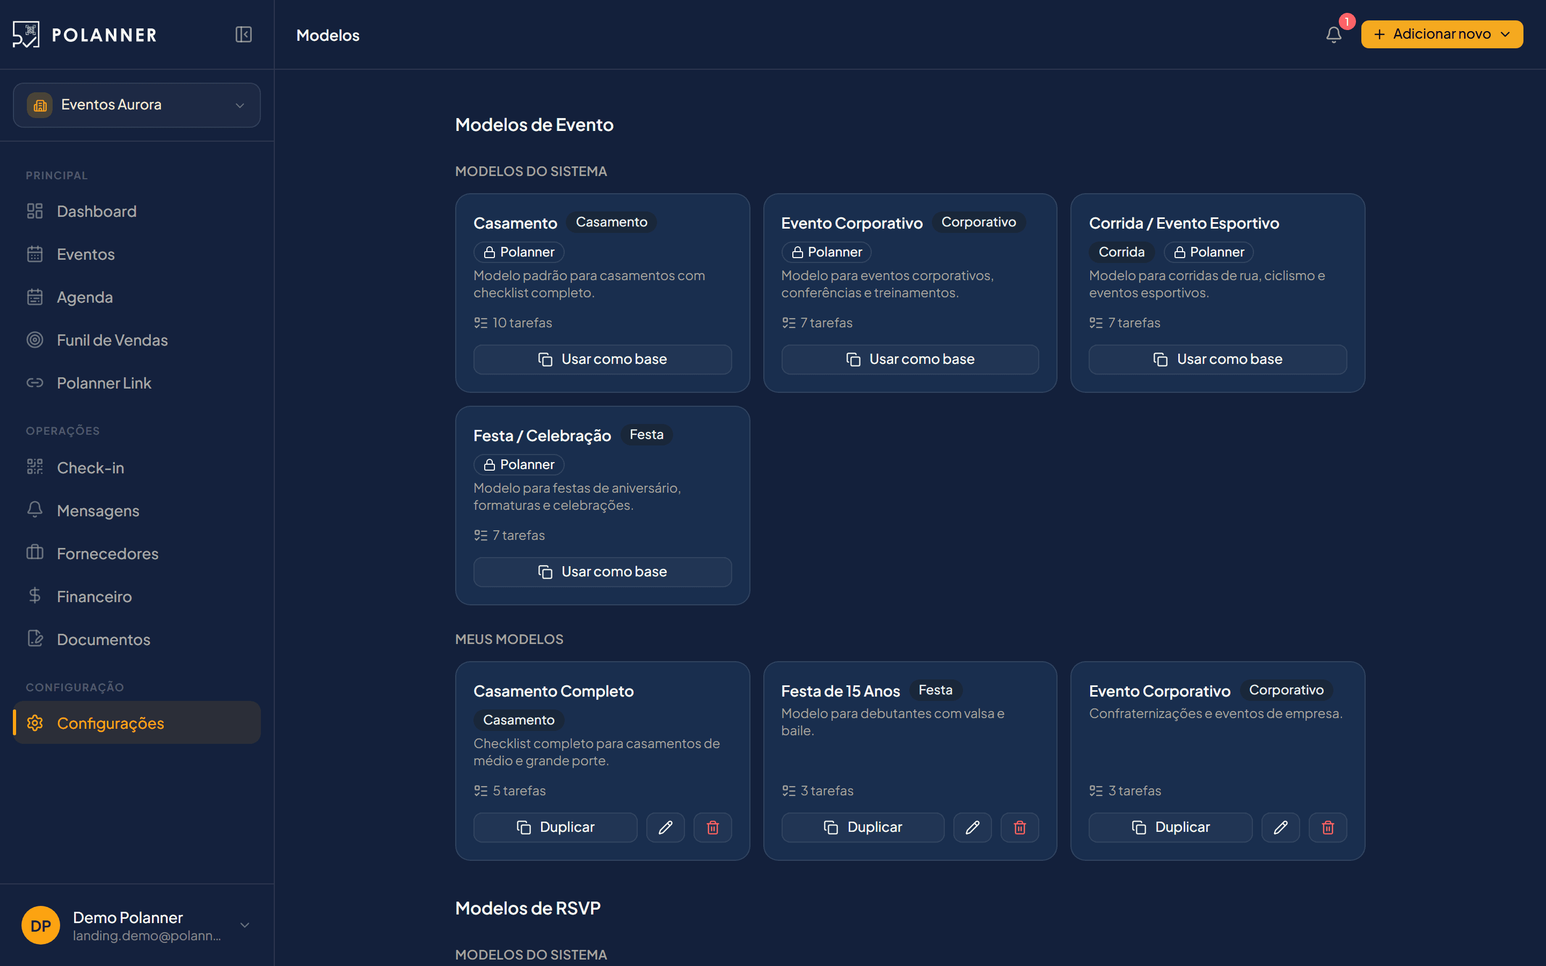This screenshot has width=1546, height=966.
Task: Click the DP user avatar
Action: [41, 925]
